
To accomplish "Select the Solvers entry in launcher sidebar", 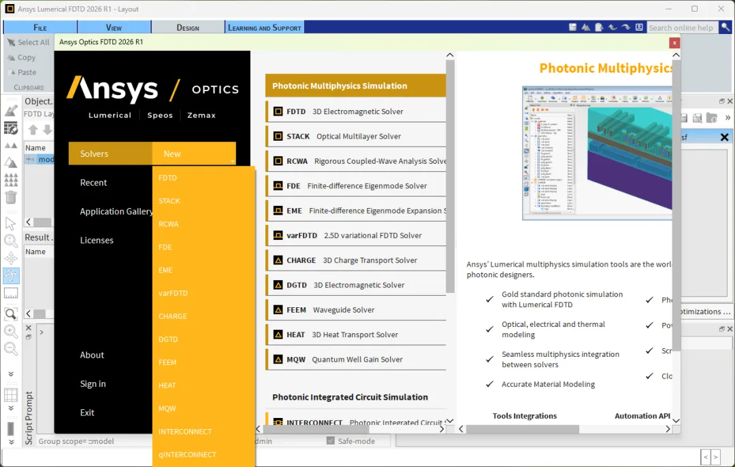I will coord(110,154).
